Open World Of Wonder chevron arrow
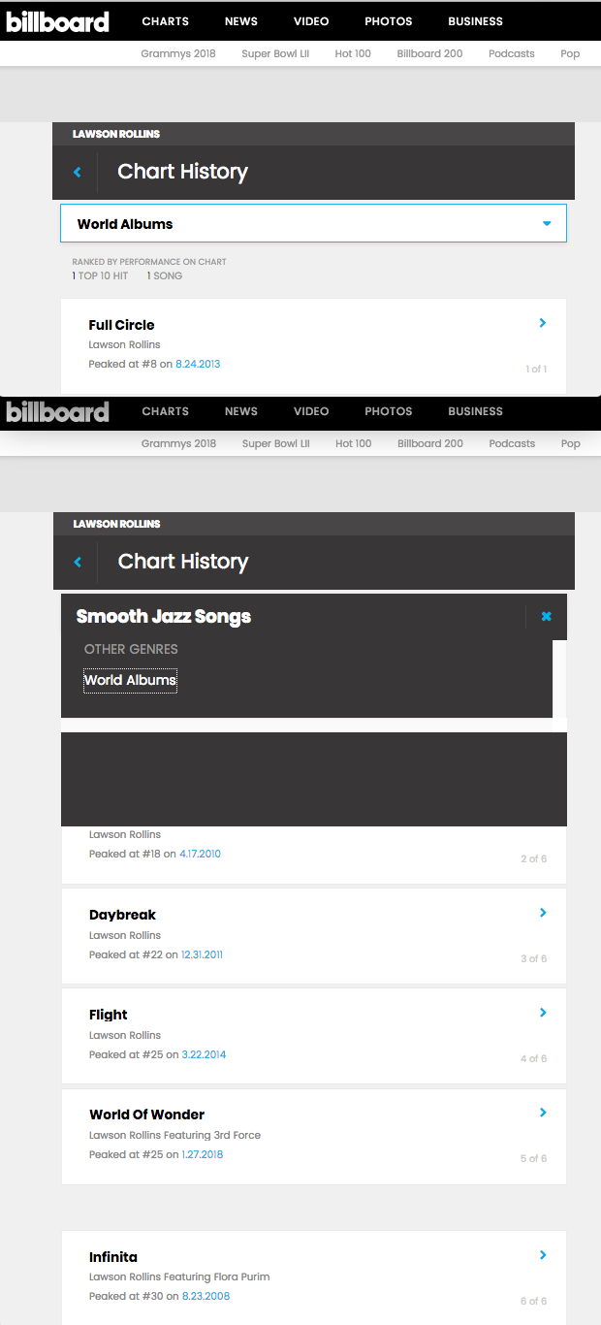The height and width of the screenshot is (1325, 601). [543, 1113]
